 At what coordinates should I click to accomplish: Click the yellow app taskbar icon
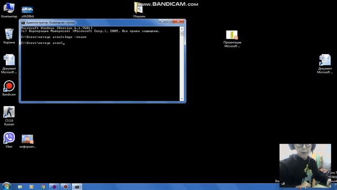[32, 187]
